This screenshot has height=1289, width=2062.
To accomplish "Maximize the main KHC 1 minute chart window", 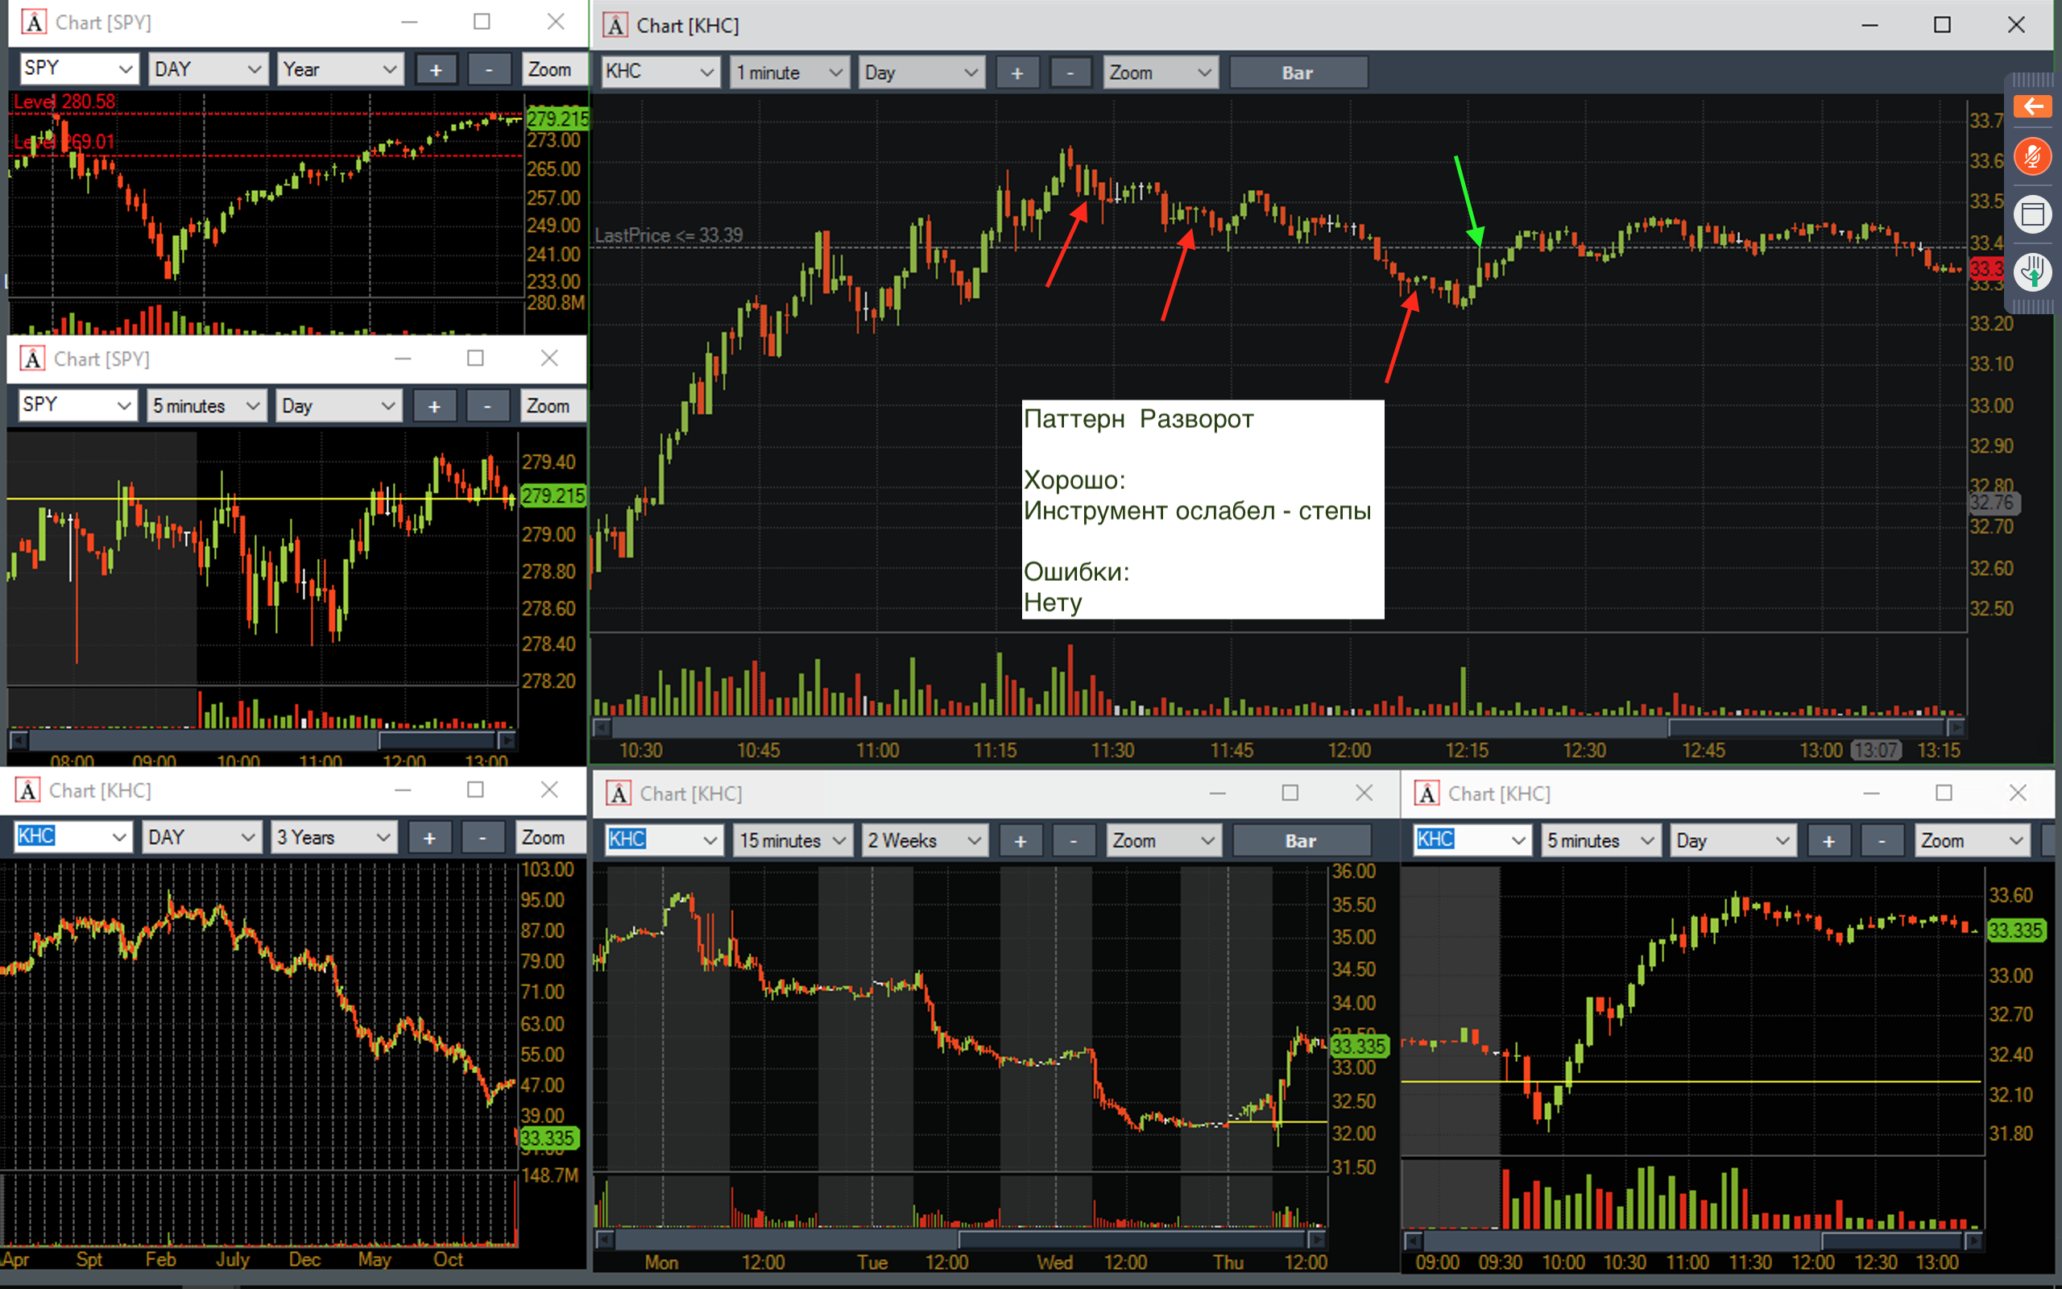I will tap(1942, 25).
